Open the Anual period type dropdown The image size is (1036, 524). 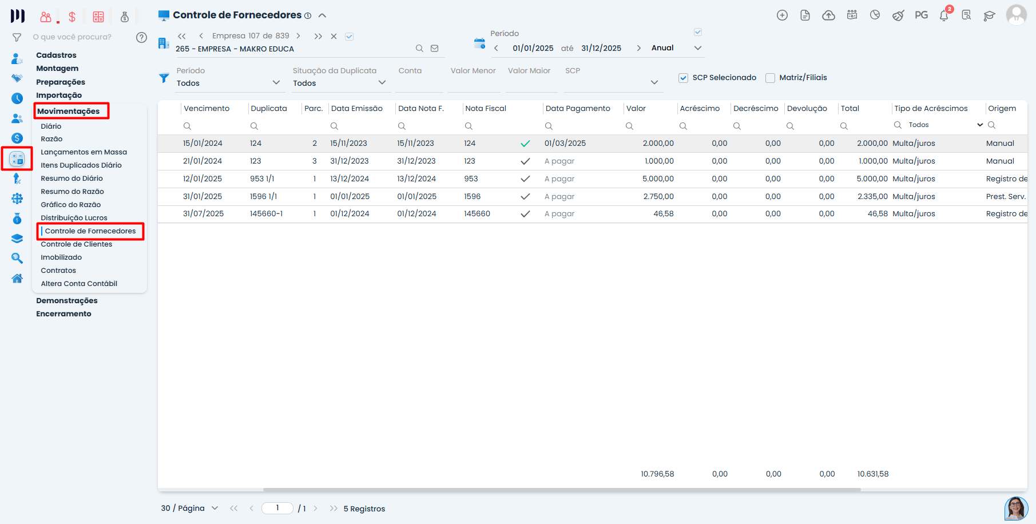pos(697,48)
